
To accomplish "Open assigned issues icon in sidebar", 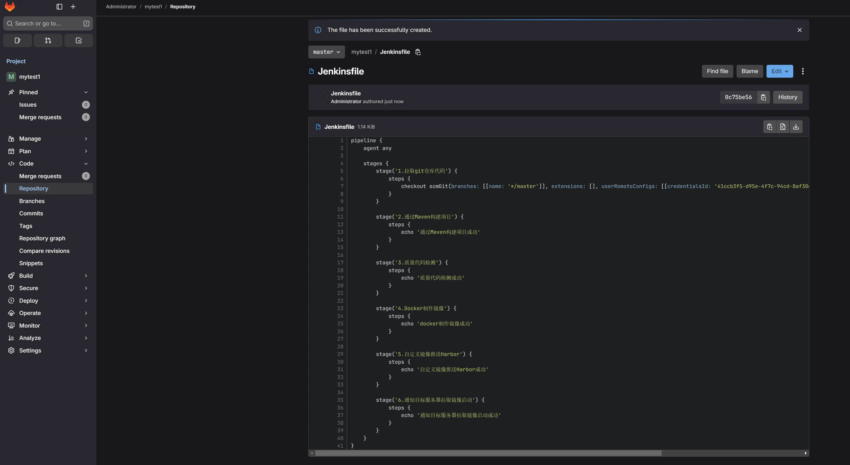I will tap(17, 40).
